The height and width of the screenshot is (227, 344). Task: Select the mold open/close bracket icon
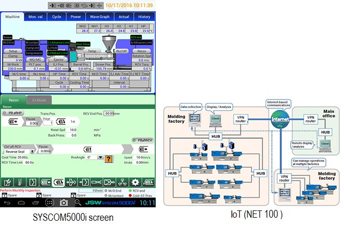click(33, 182)
